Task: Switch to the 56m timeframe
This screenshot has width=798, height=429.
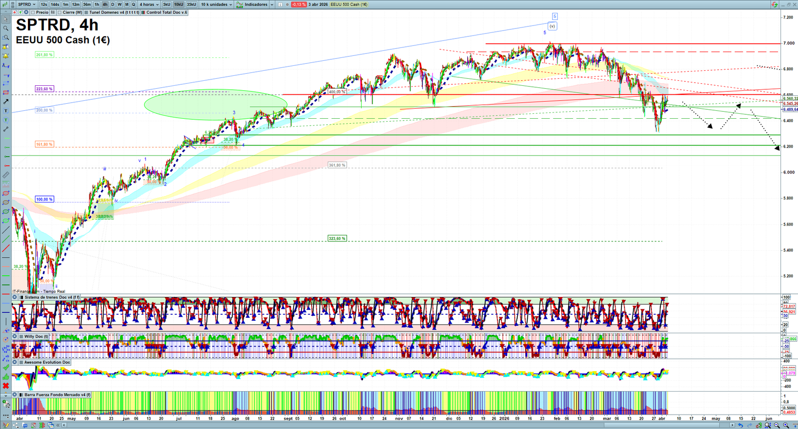Action: click(87, 4)
